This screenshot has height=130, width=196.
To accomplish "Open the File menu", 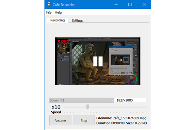I will point(49,12).
